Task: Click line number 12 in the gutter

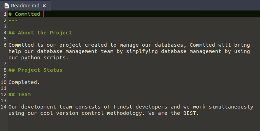Action: 4,94
